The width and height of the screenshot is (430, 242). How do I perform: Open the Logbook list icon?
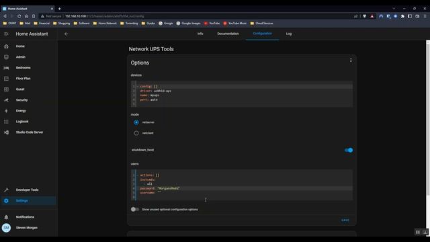click(6, 122)
